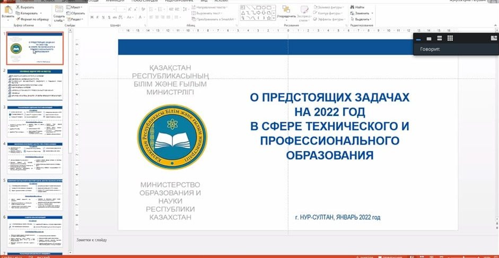Image resolution: width=499 pixels, height=258 pixels.
Task: Click grid view icon in Говорит overlay
Action: pos(450,38)
